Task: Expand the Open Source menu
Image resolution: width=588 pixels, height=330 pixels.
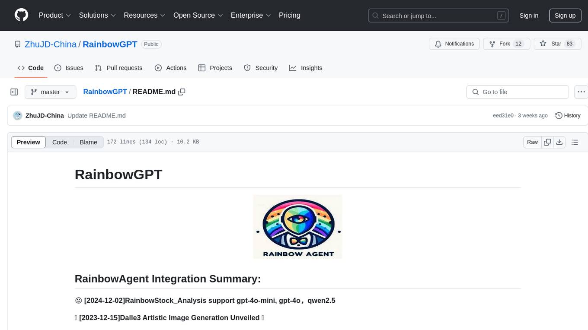Action: (198, 15)
